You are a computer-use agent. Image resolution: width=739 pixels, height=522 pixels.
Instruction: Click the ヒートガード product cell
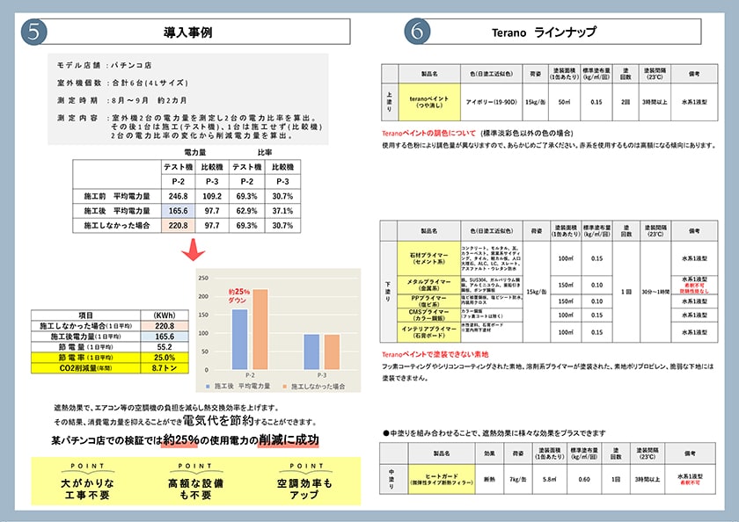tap(441, 479)
